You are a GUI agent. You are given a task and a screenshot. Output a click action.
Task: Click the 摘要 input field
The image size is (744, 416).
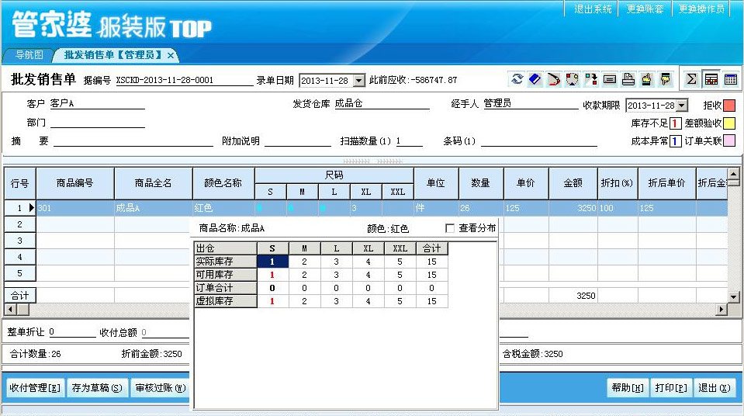click(x=132, y=141)
